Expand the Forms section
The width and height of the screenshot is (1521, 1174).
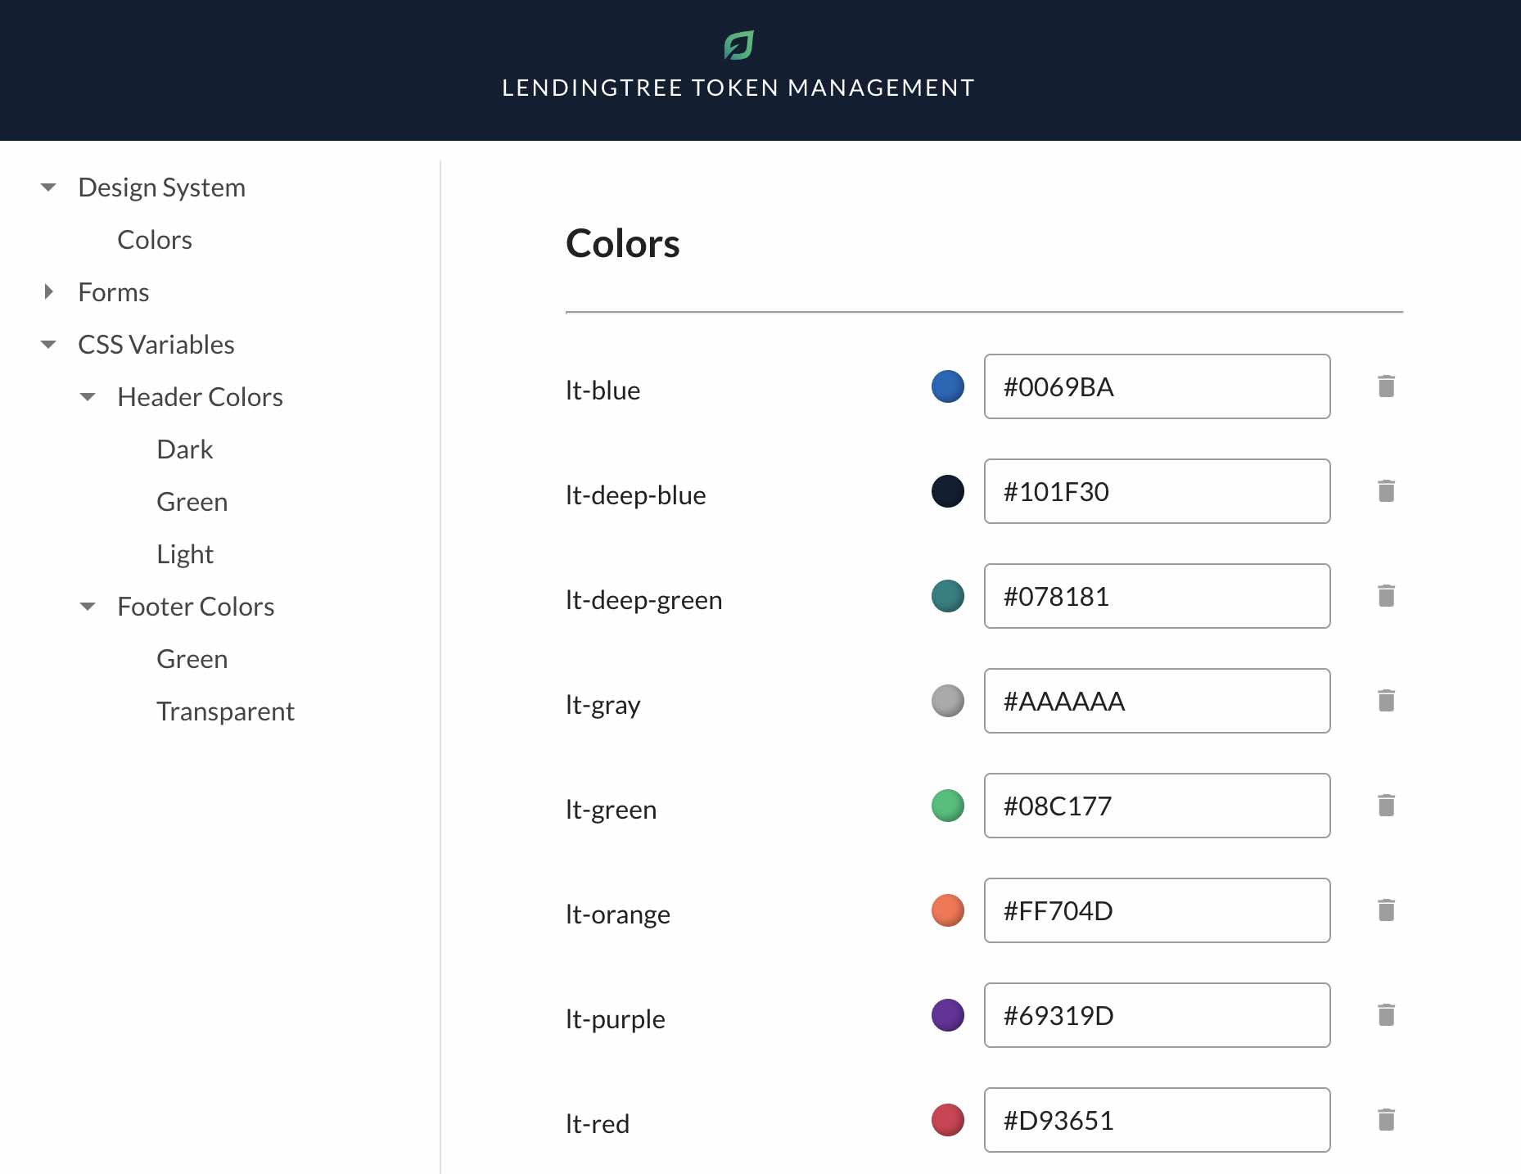tap(48, 291)
